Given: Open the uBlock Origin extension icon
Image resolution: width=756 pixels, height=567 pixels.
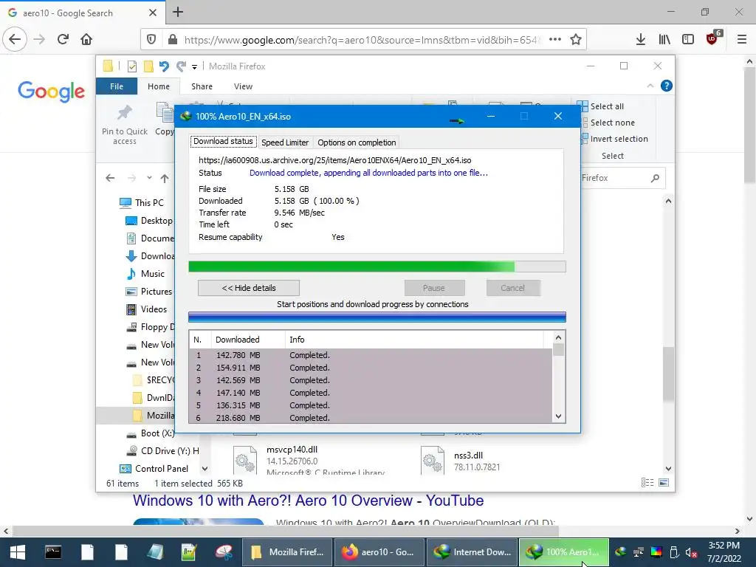Looking at the screenshot, I should click(712, 38).
